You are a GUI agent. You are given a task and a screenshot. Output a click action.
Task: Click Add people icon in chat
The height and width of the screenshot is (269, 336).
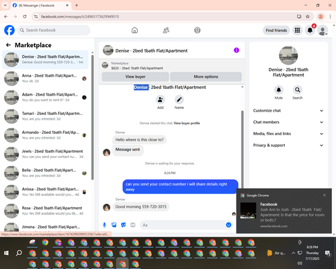tap(160, 100)
